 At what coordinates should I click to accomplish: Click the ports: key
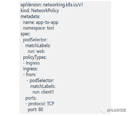(x=31, y=98)
